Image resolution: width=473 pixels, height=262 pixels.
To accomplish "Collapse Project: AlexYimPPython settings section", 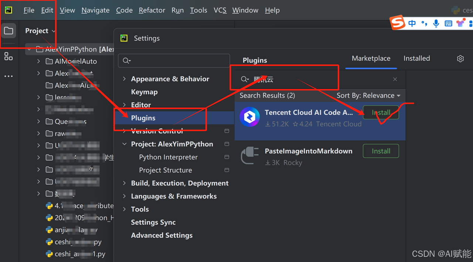I will [124, 144].
